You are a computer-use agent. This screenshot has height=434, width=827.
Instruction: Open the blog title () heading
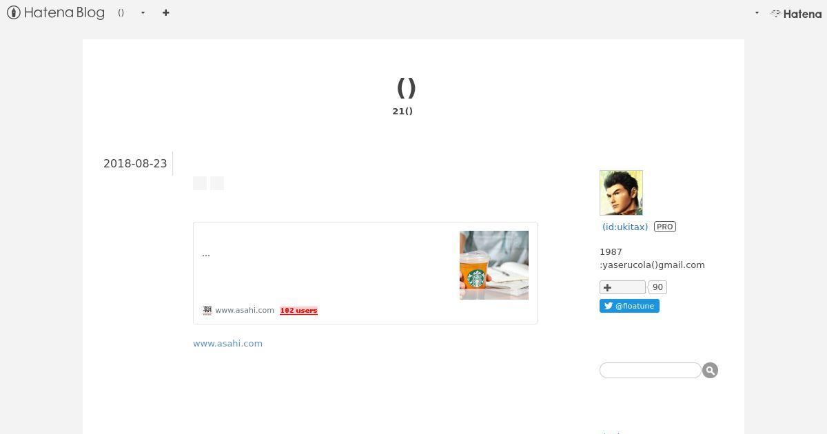click(406, 87)
